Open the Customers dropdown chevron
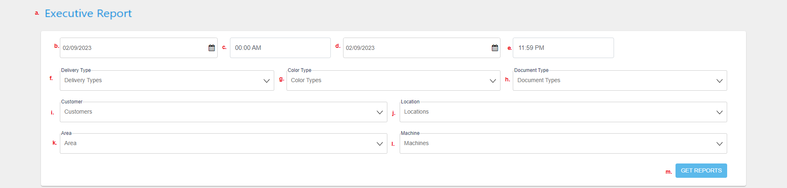787x188 pixels. click(x=380, y=112)
